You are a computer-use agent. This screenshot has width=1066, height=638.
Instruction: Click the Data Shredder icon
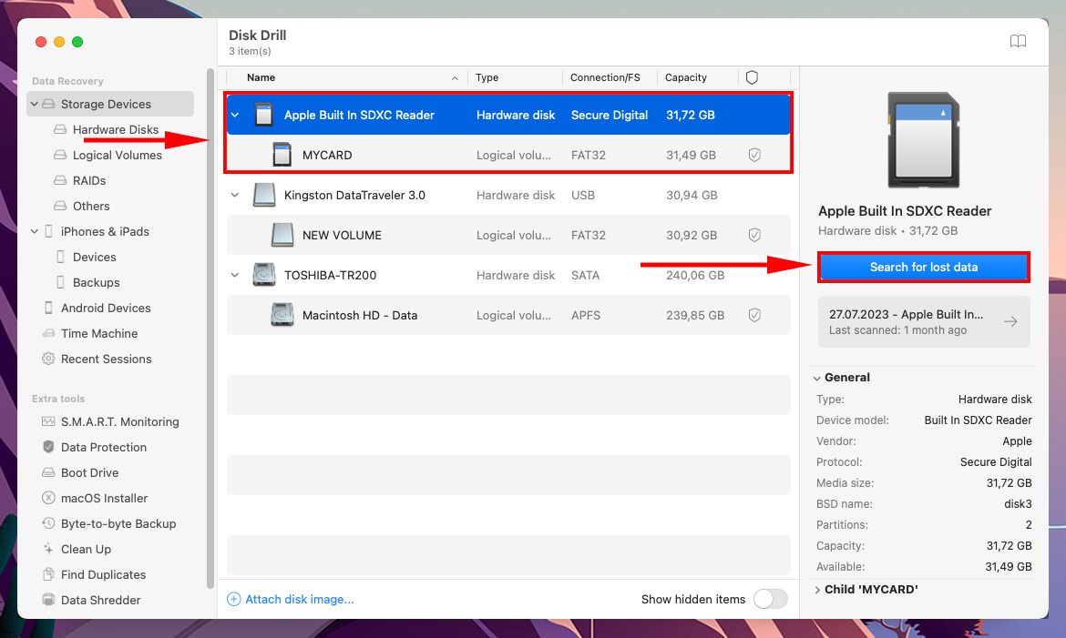coord(48,600)
